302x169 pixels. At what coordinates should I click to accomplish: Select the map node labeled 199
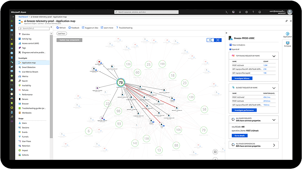(162, 64)
